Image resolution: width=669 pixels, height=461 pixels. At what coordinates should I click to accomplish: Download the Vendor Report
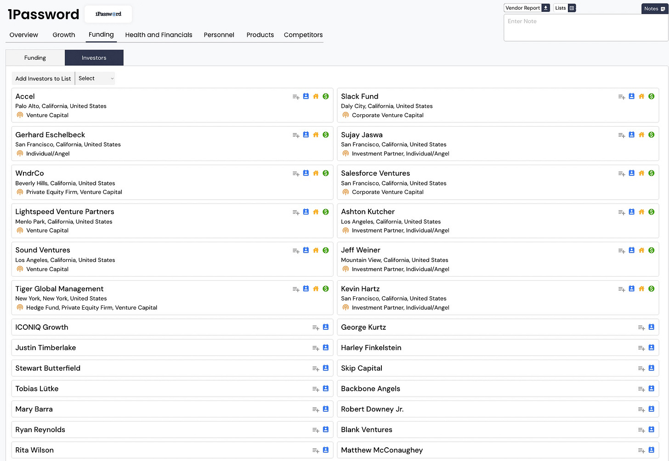pos(527,8)
